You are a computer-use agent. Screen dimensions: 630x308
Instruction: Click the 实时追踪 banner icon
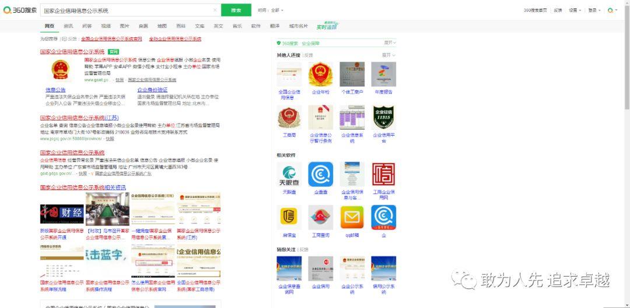point(327,26)
